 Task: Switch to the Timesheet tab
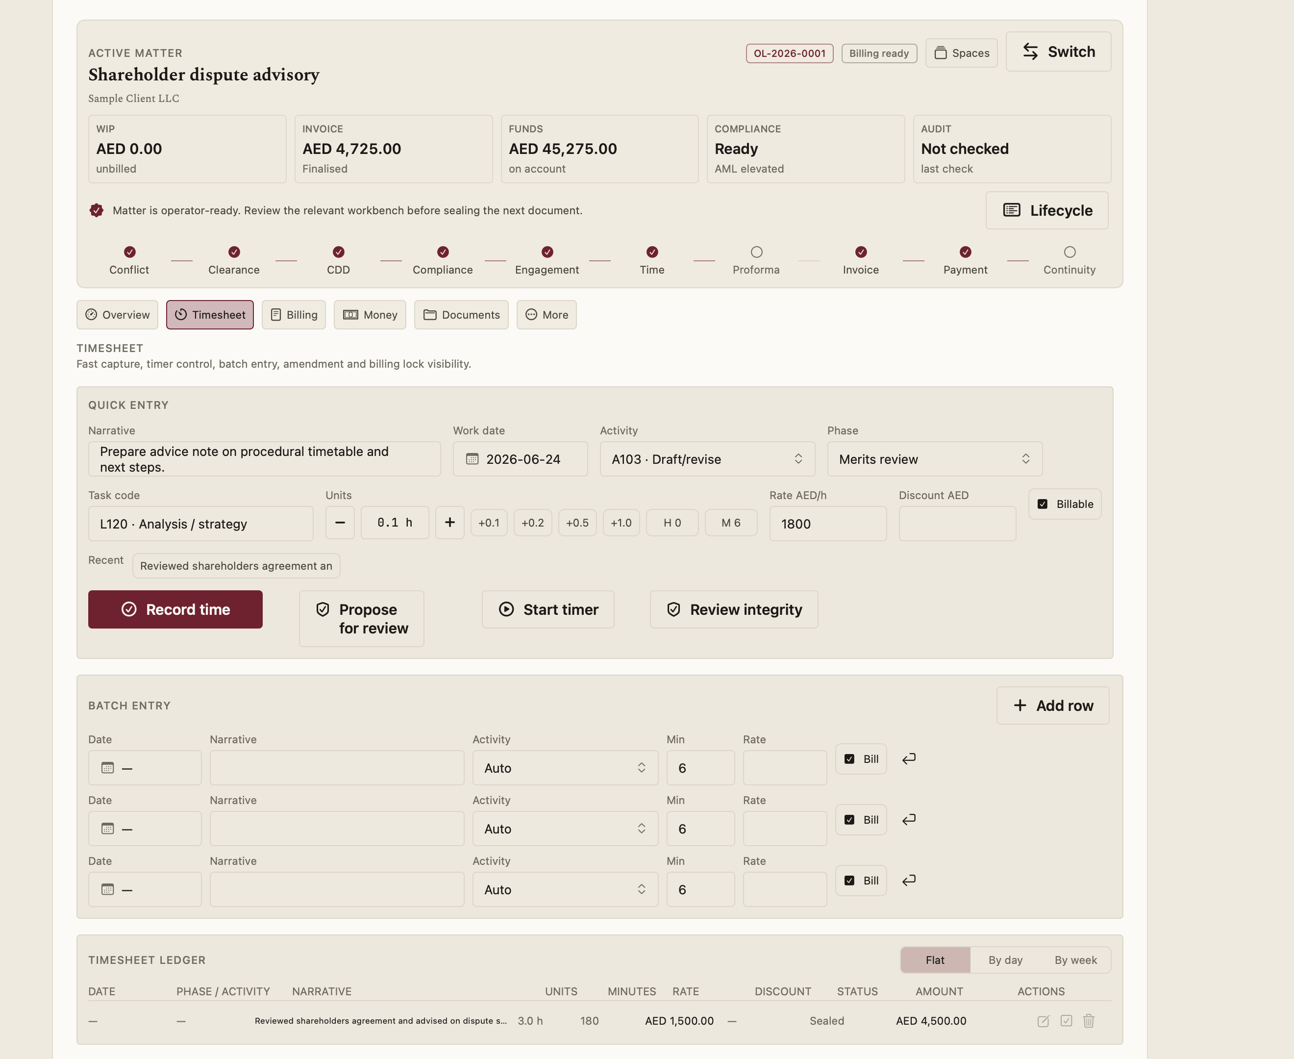point(210,315)
